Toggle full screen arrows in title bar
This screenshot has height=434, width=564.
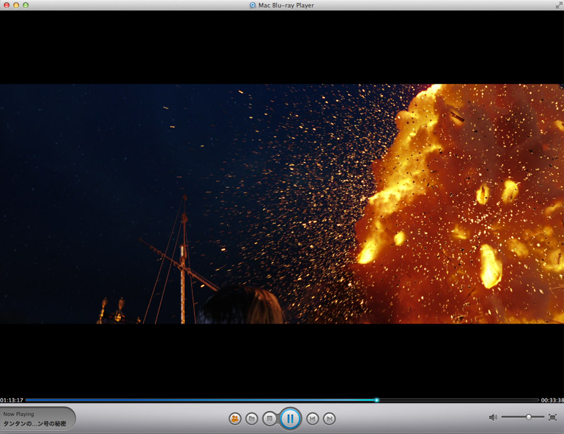click(x=558, y=5)
